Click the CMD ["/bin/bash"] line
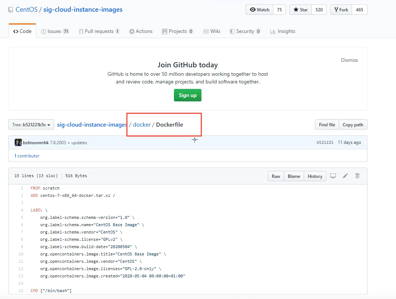 click(51, 291)
